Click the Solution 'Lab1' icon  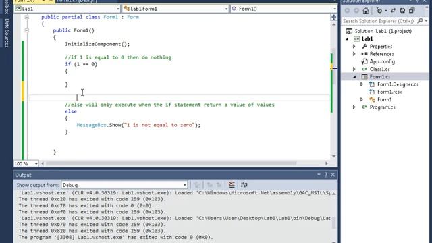click(349, 31)
